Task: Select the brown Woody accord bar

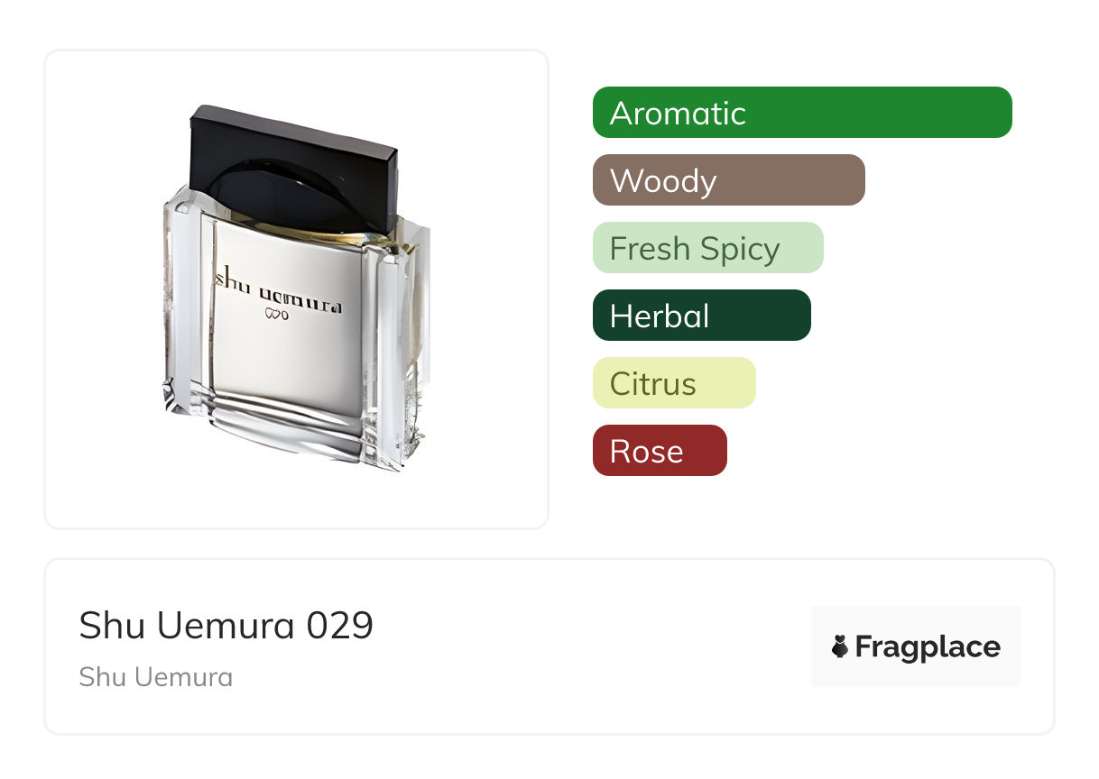Action: pos(729,180)
